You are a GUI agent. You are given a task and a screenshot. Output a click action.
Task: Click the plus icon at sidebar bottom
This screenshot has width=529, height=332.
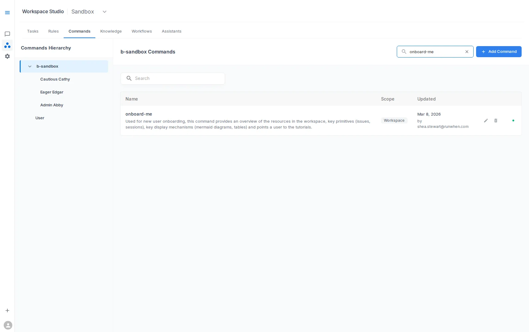click(7, 310)
